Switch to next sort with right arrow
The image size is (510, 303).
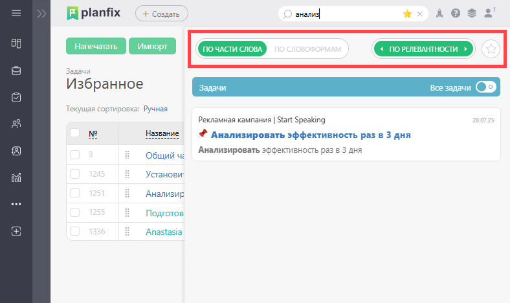tap(465, 49)
